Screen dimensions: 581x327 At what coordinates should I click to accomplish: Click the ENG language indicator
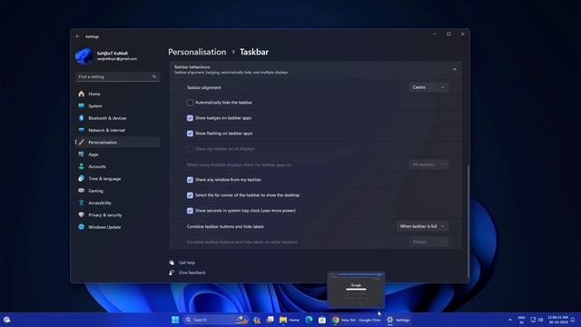522,320
